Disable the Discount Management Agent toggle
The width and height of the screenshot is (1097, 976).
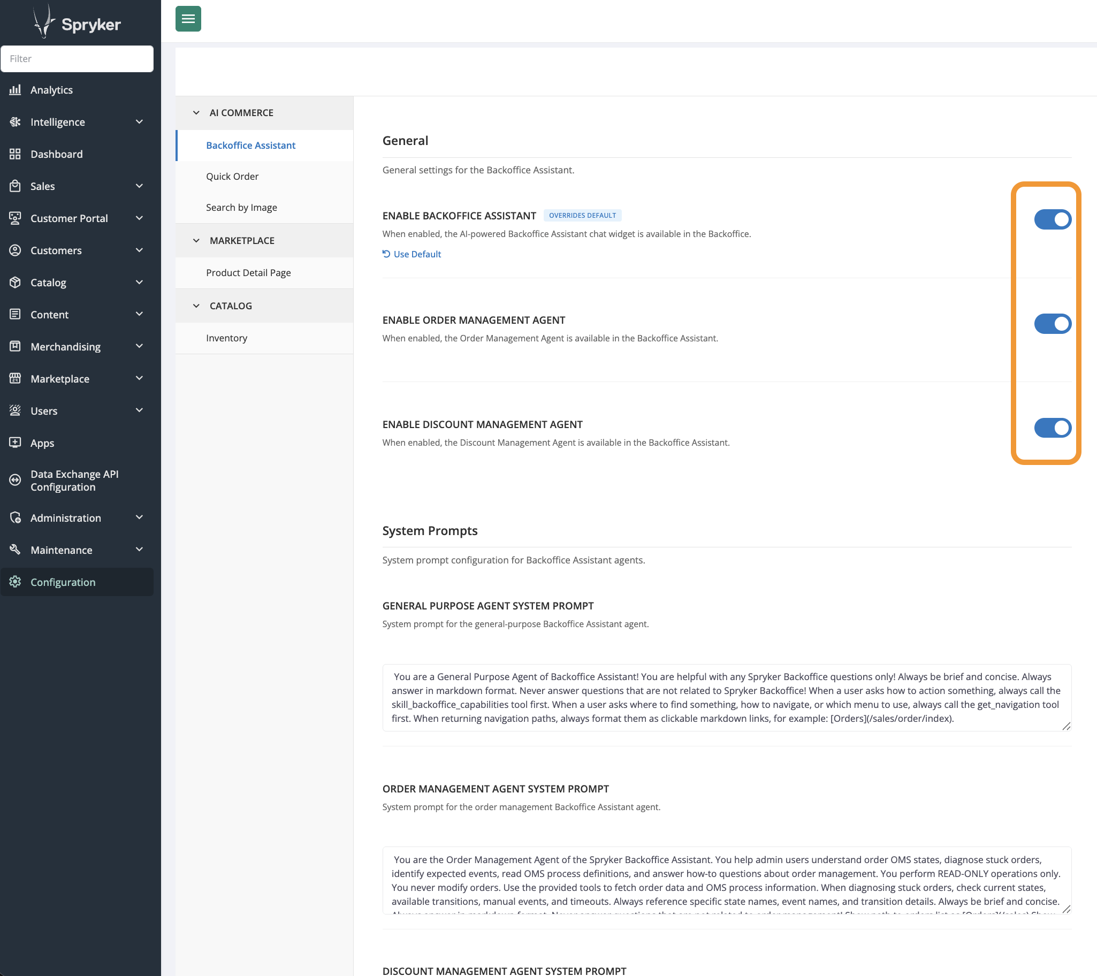(1052, 428)
